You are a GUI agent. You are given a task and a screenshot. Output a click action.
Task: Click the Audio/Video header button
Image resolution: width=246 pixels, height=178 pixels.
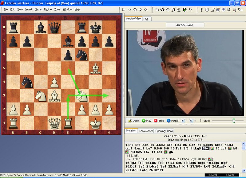coord(185,25)
